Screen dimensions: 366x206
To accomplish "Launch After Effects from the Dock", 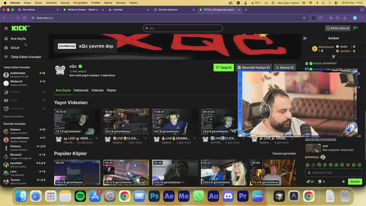I will 169,196.
